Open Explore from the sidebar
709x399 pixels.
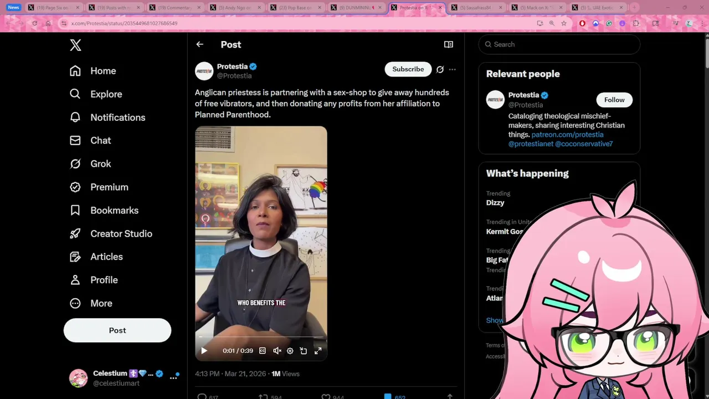[96, 94]
